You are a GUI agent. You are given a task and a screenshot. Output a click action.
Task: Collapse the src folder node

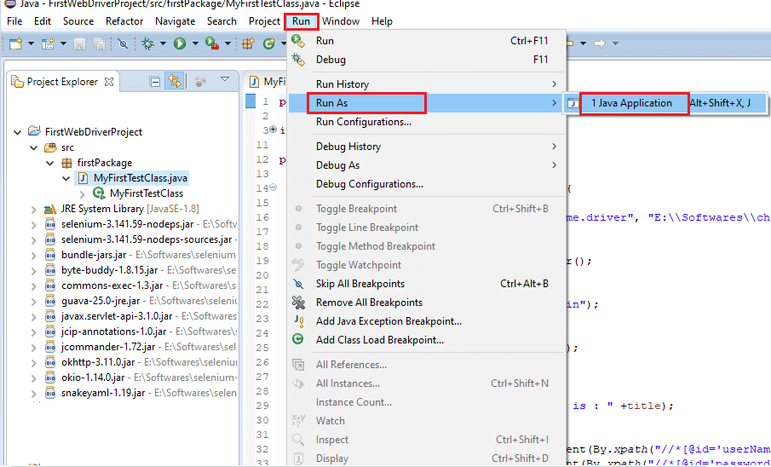34,147
